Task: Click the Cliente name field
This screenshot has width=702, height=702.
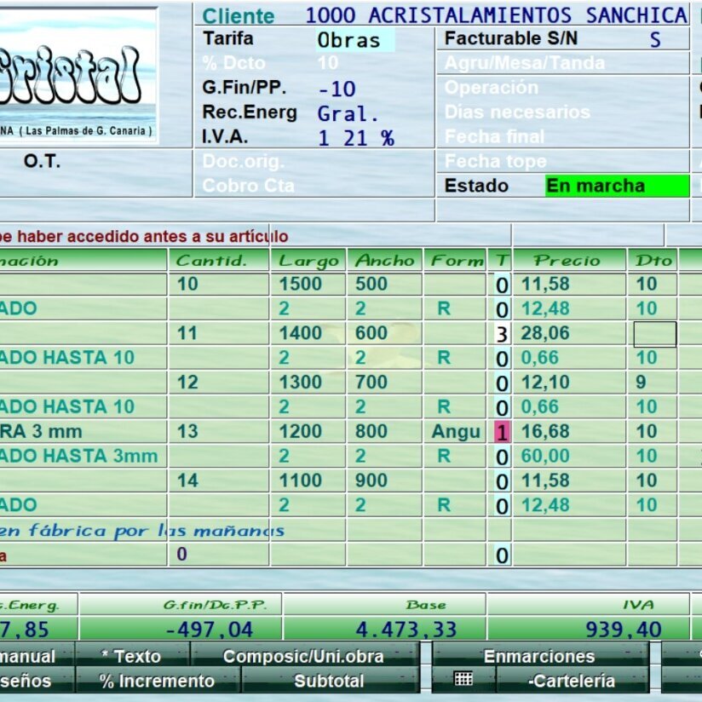Action: [x=496, y=15]
